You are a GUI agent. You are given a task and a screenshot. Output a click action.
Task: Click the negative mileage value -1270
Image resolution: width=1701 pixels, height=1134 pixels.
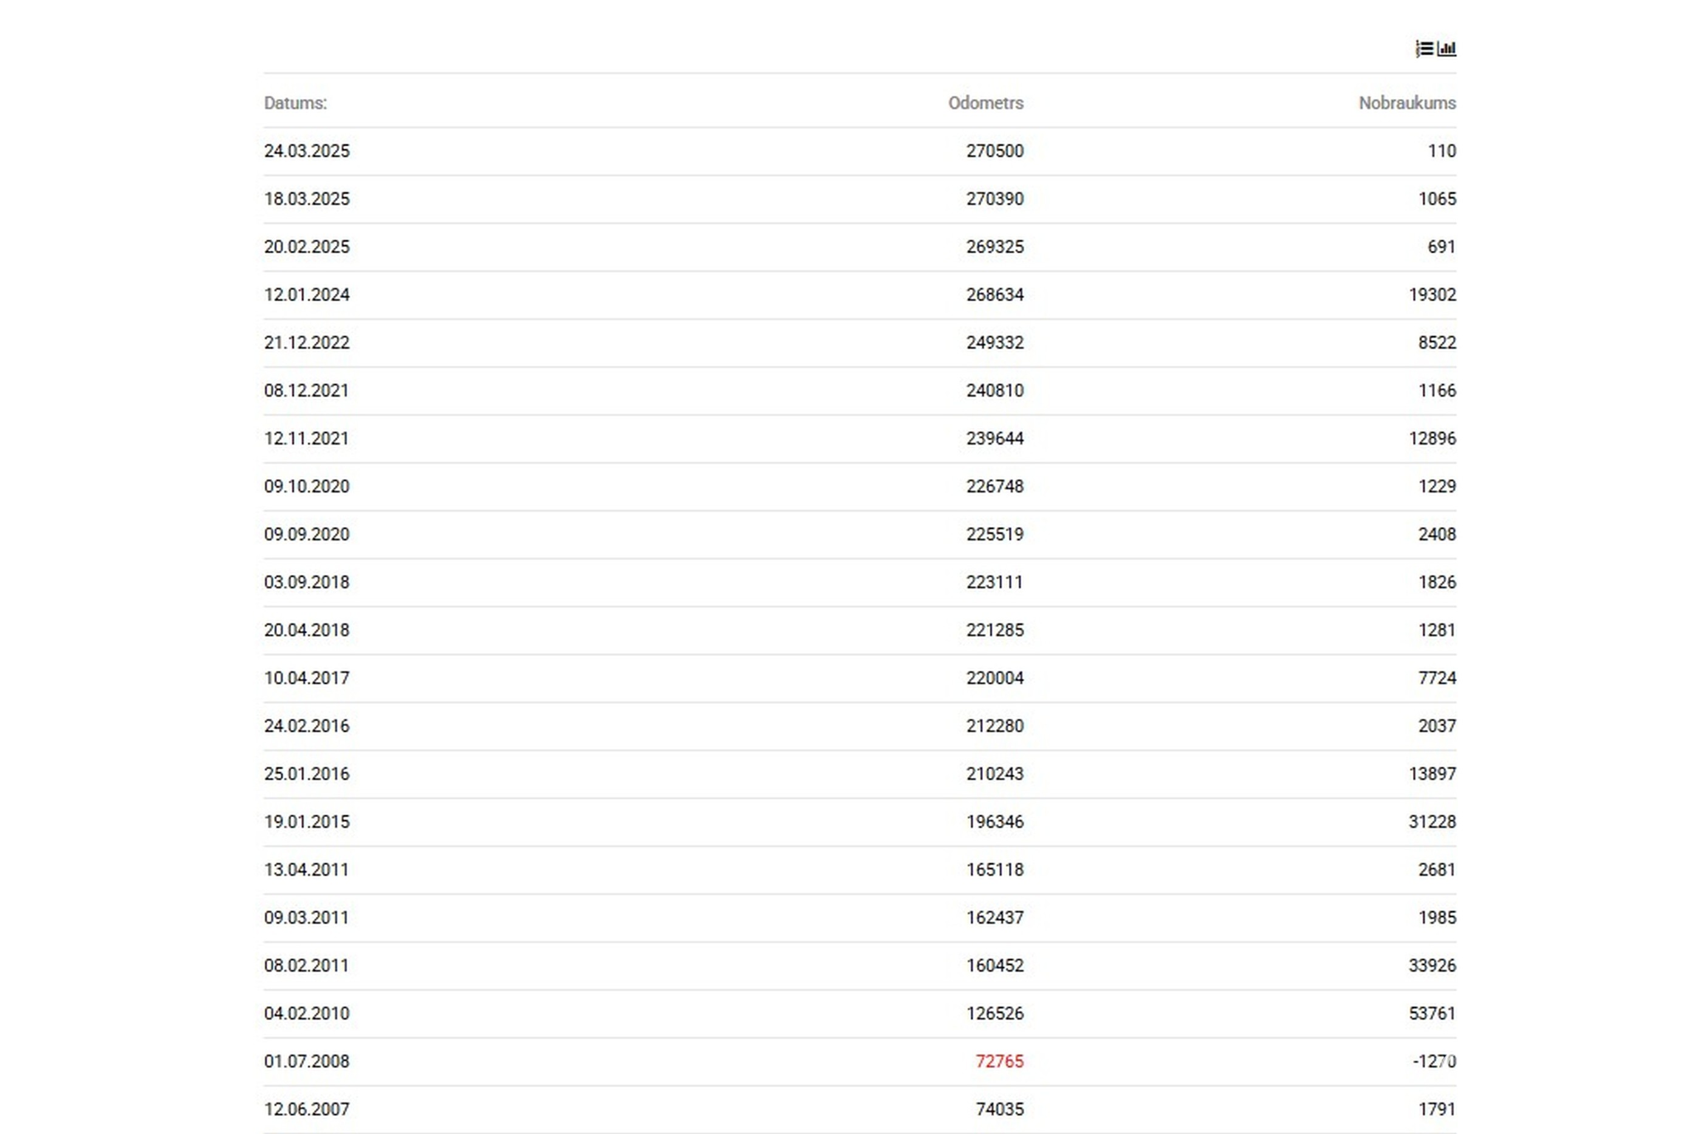coord(1434,1061)
